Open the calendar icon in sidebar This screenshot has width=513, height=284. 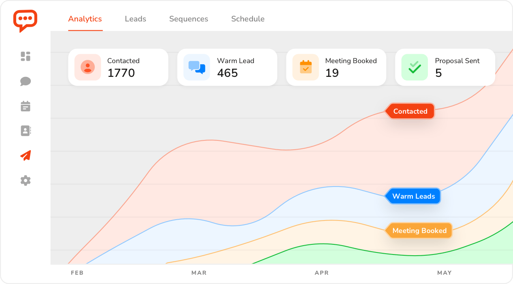click(x=26, y=106)
